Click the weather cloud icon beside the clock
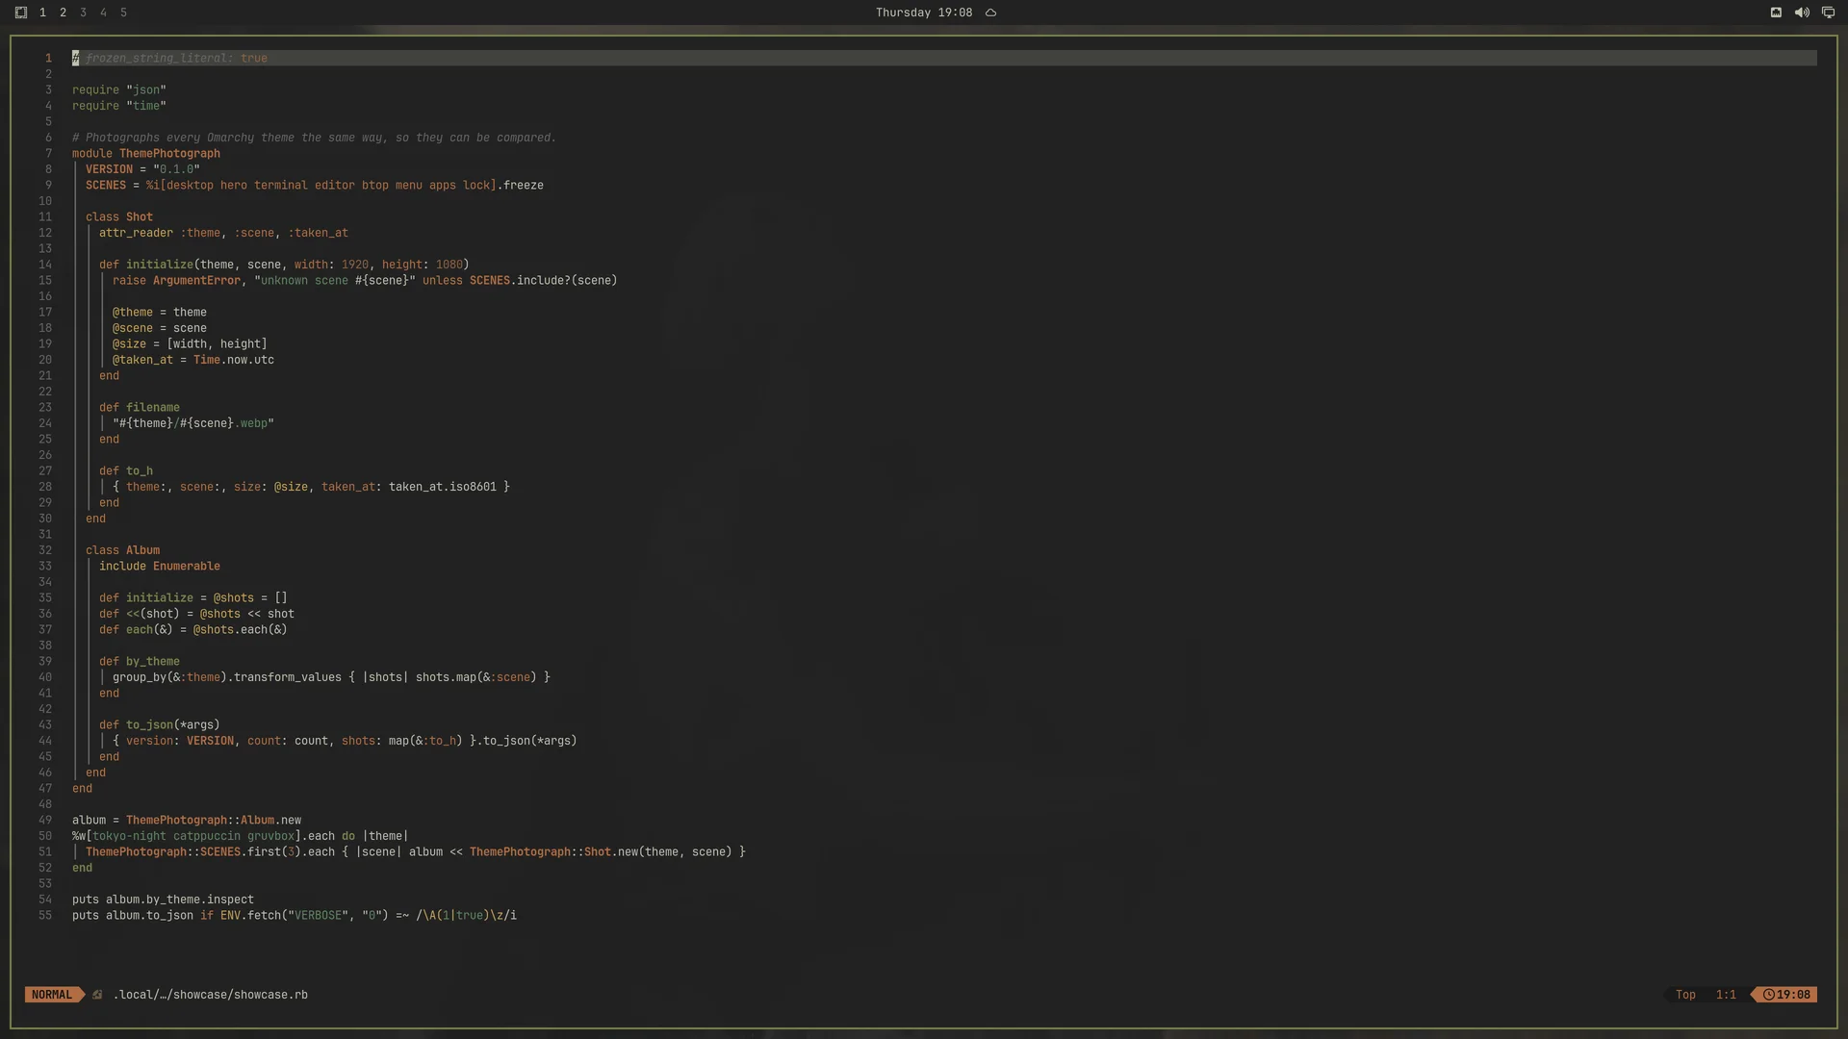 (x=990, y=13)
